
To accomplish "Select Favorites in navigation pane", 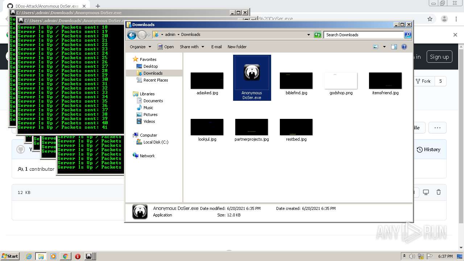I will (148, 59).
